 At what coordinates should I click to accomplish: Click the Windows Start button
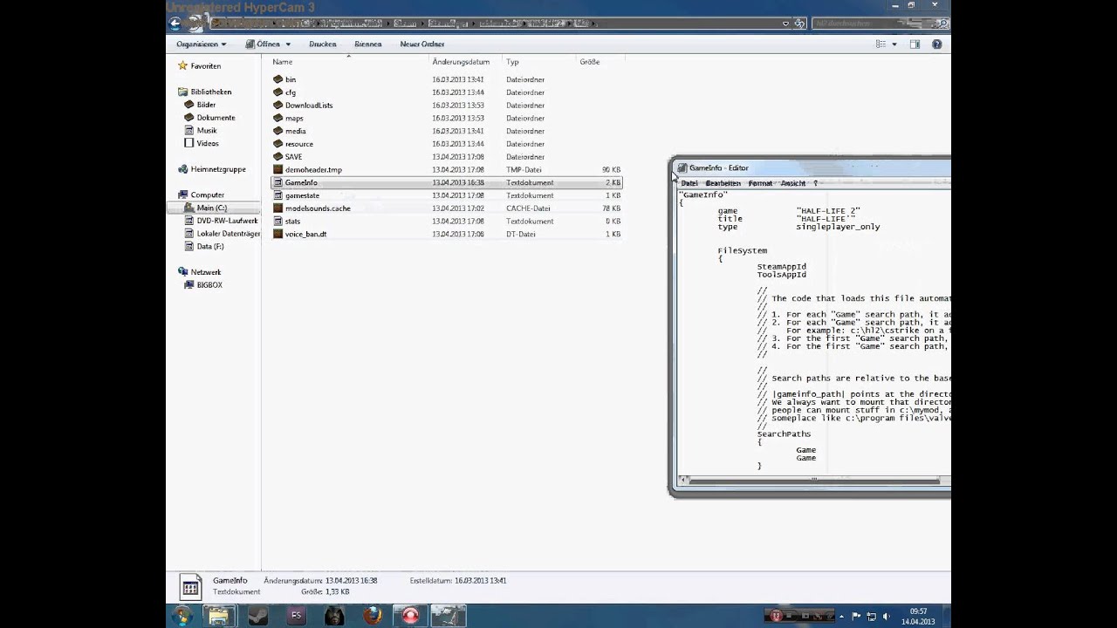(182, 616)
